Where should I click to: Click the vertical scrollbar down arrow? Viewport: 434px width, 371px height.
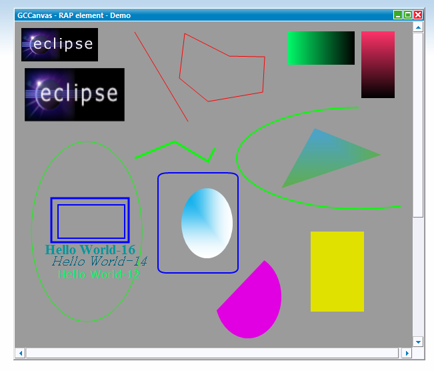[x=418, y=342]
